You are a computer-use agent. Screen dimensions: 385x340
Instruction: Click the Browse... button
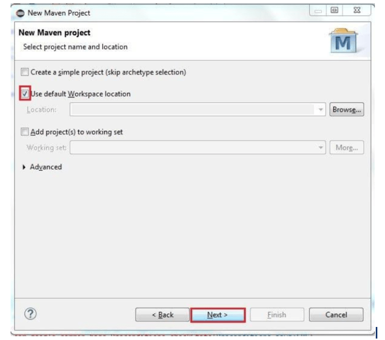[346, 109]
